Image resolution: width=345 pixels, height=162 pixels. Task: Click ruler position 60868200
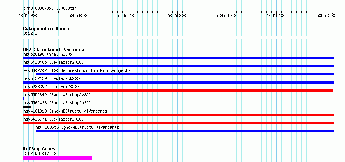177,15
